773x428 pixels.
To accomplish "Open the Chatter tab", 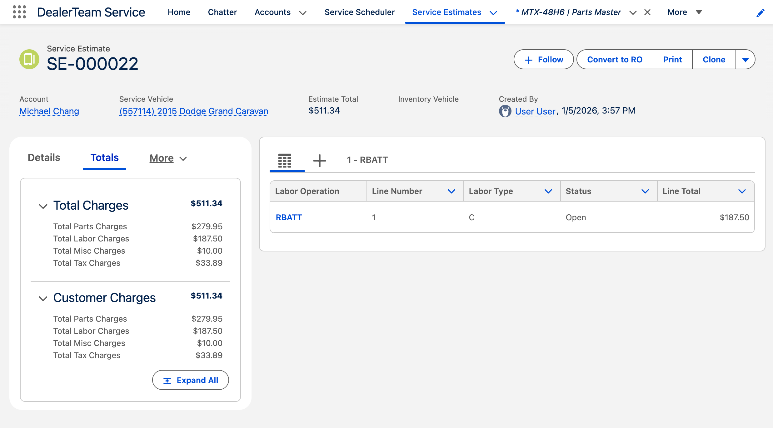I will [222, 12].
